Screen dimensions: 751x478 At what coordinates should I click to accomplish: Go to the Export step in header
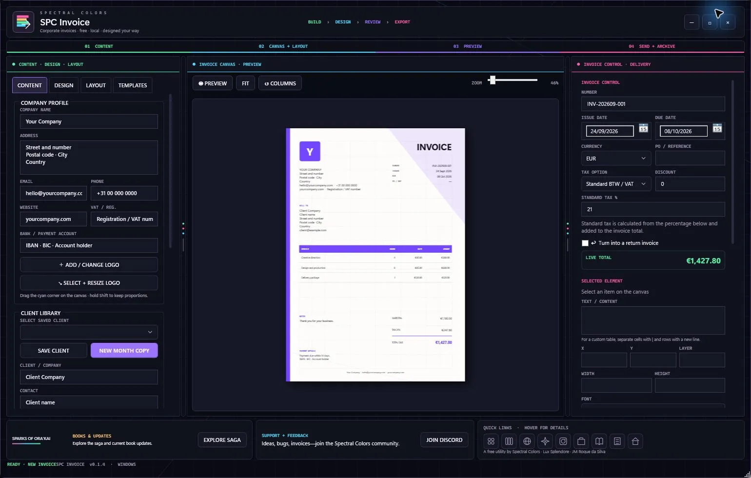tap(402, 22)
